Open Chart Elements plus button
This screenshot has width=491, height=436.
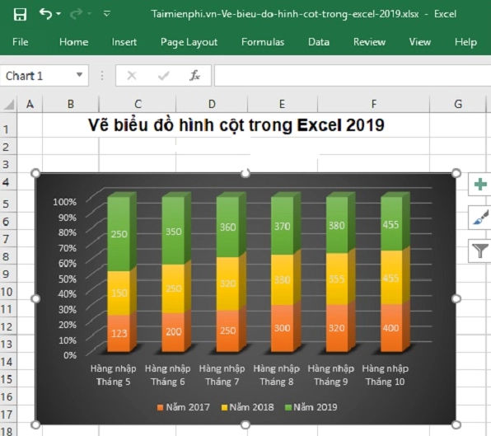[480, 184]
